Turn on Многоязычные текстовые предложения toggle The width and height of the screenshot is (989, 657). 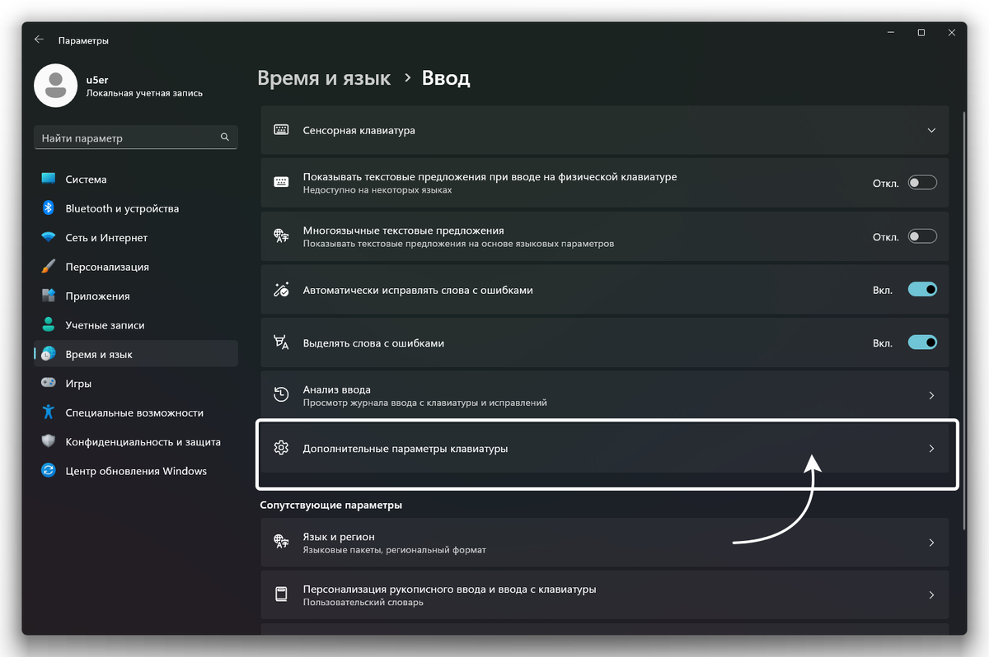point(922,236)
